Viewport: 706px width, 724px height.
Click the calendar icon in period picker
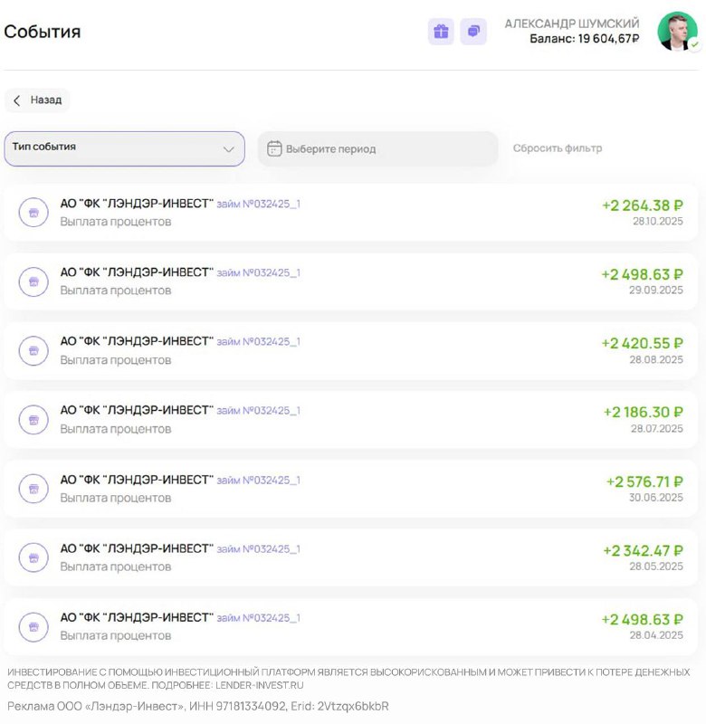click(274, 148)
